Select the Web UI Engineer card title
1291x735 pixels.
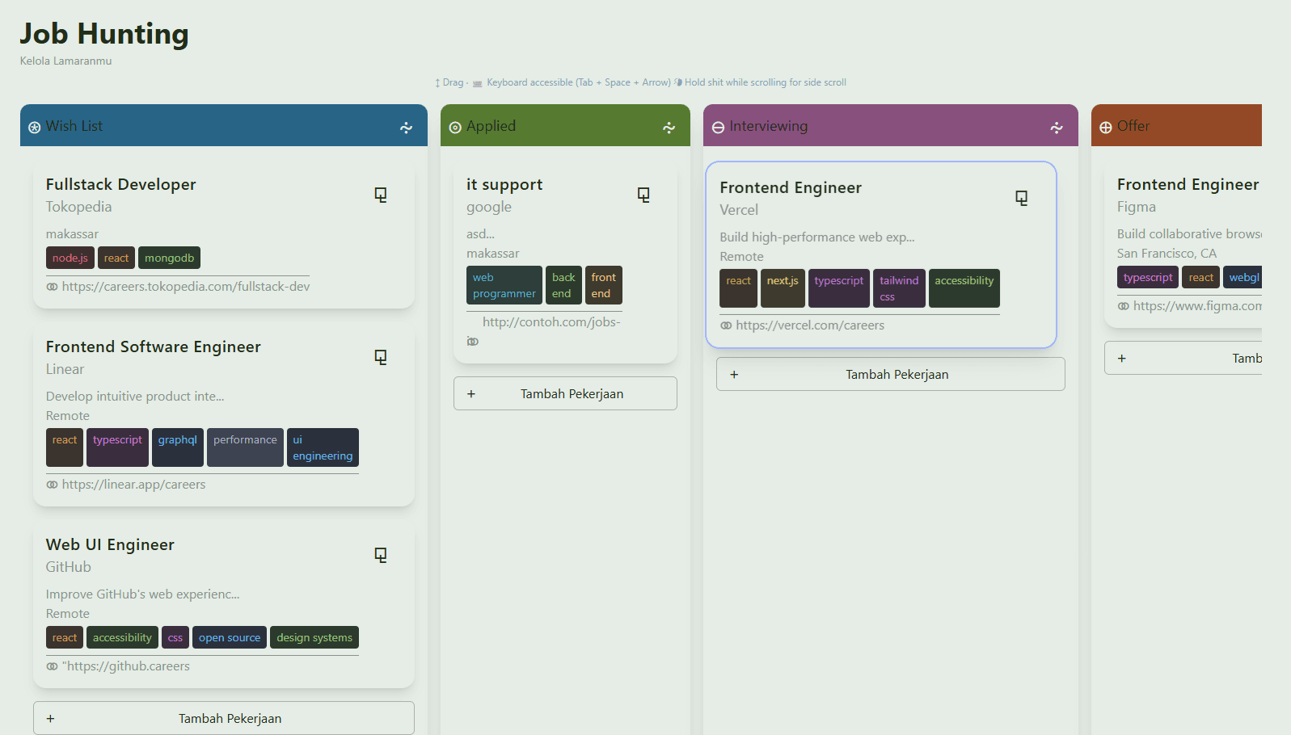[110, 544]
